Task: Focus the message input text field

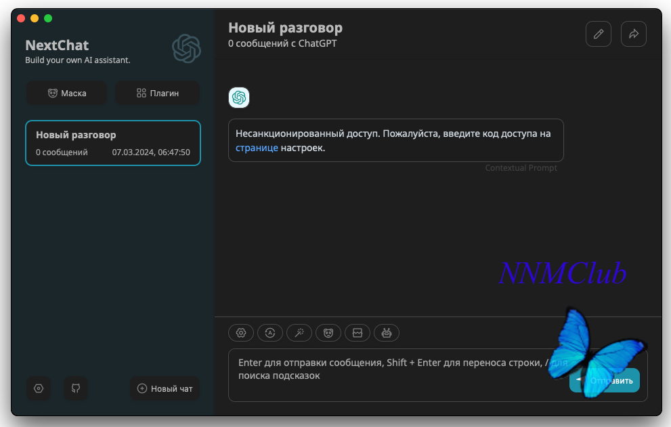Action: point(438,375)
